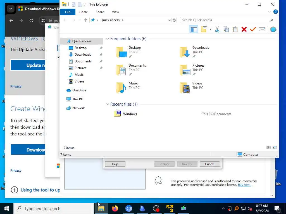Click the Firefox taskbar icon
The height and width of the screenshot is (214, 286).
click(115, 208)
